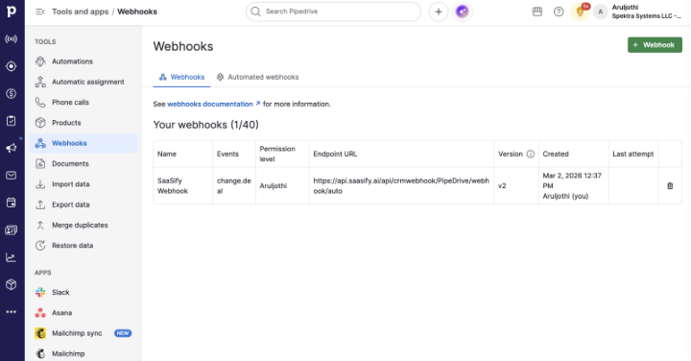
Task: Delete SaaSify Webhook with trash icon
Action: (x=670, y=186)
